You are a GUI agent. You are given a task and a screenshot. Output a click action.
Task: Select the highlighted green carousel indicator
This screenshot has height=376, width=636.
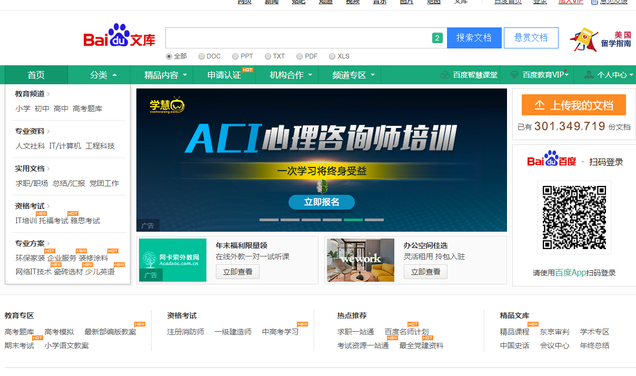(353, 220)
